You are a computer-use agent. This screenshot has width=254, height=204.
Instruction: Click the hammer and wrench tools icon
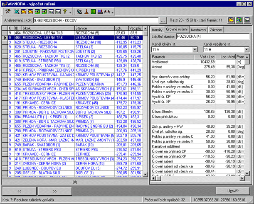(8, 11)
